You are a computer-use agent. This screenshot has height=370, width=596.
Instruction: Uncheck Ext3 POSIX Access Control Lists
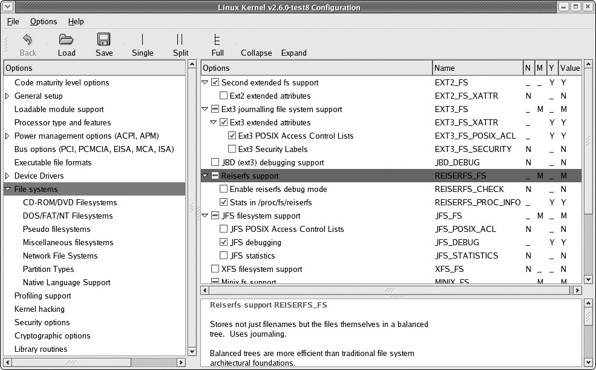[x=232, y=136]
